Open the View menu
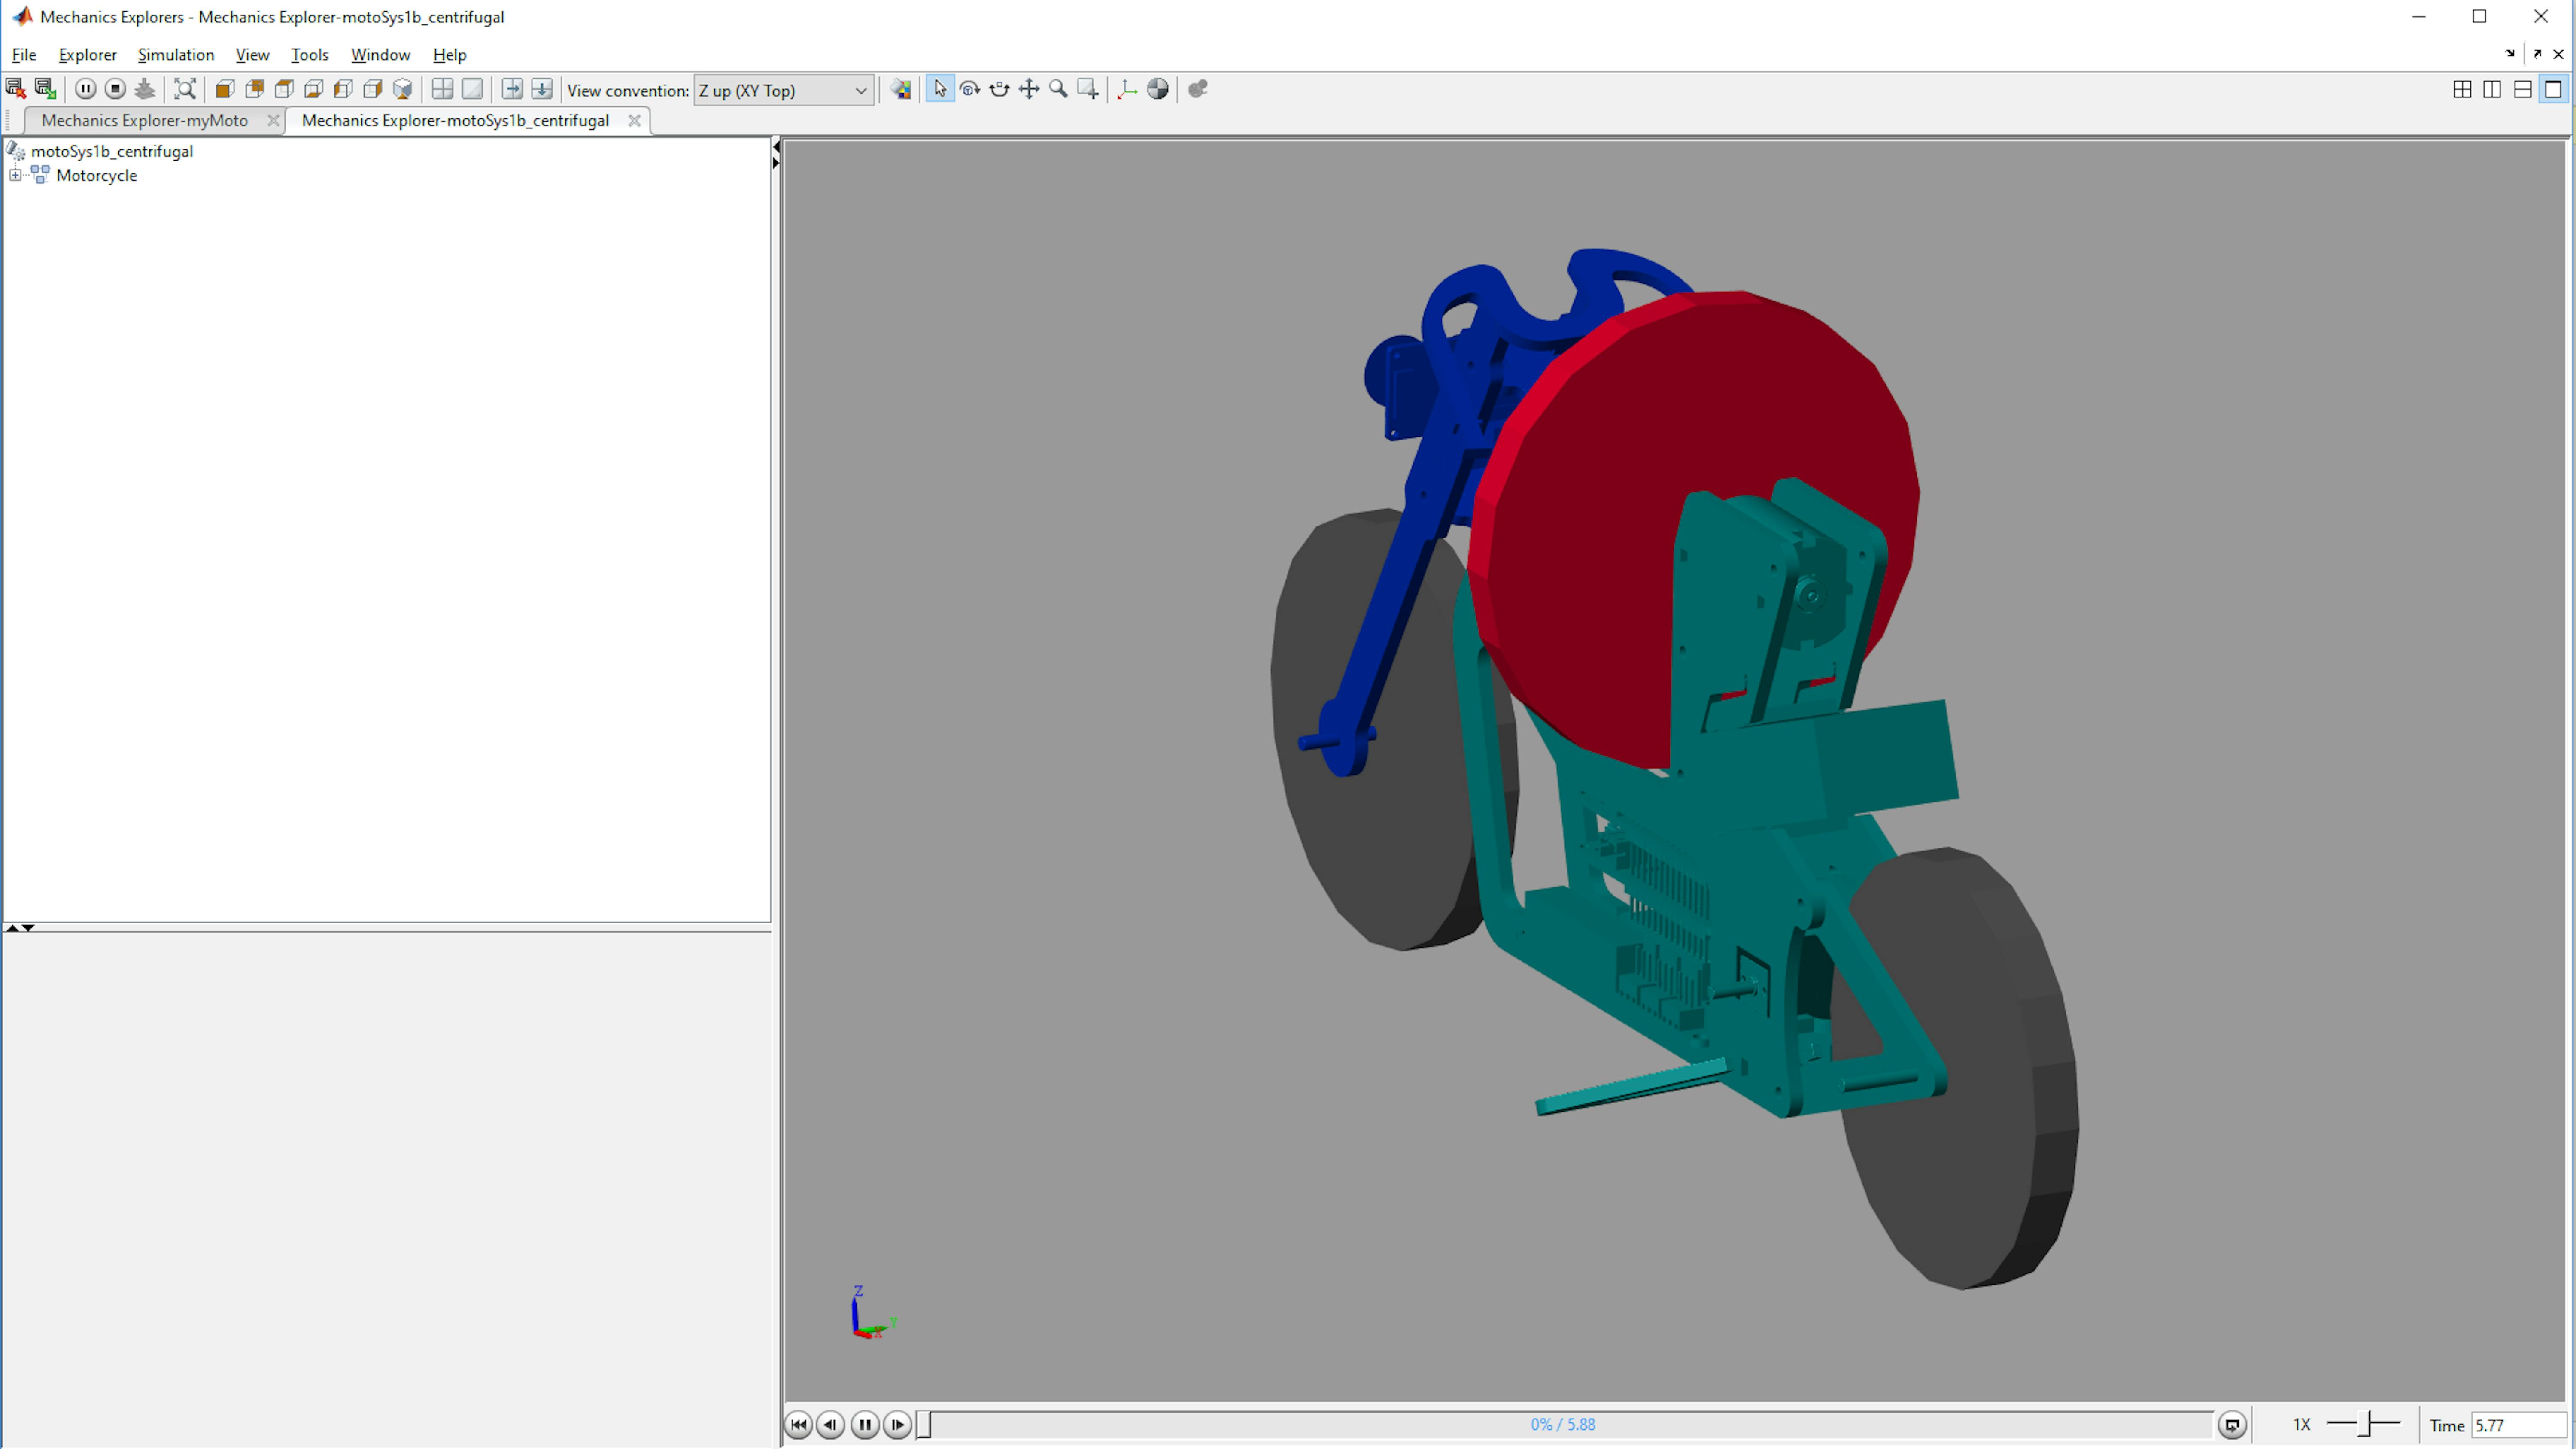This screenshot has height=1449, width=2576. pos(252,54)
